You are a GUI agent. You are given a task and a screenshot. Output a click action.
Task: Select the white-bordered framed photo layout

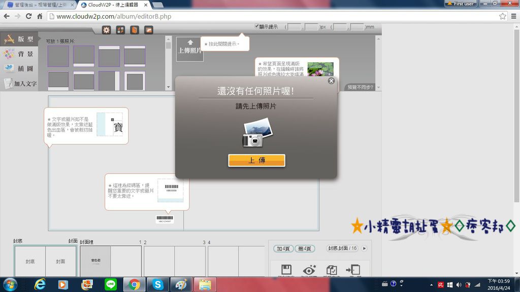coord(135,81)
